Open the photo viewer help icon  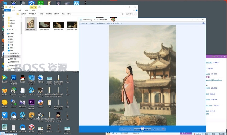click(x=203, y=23)
